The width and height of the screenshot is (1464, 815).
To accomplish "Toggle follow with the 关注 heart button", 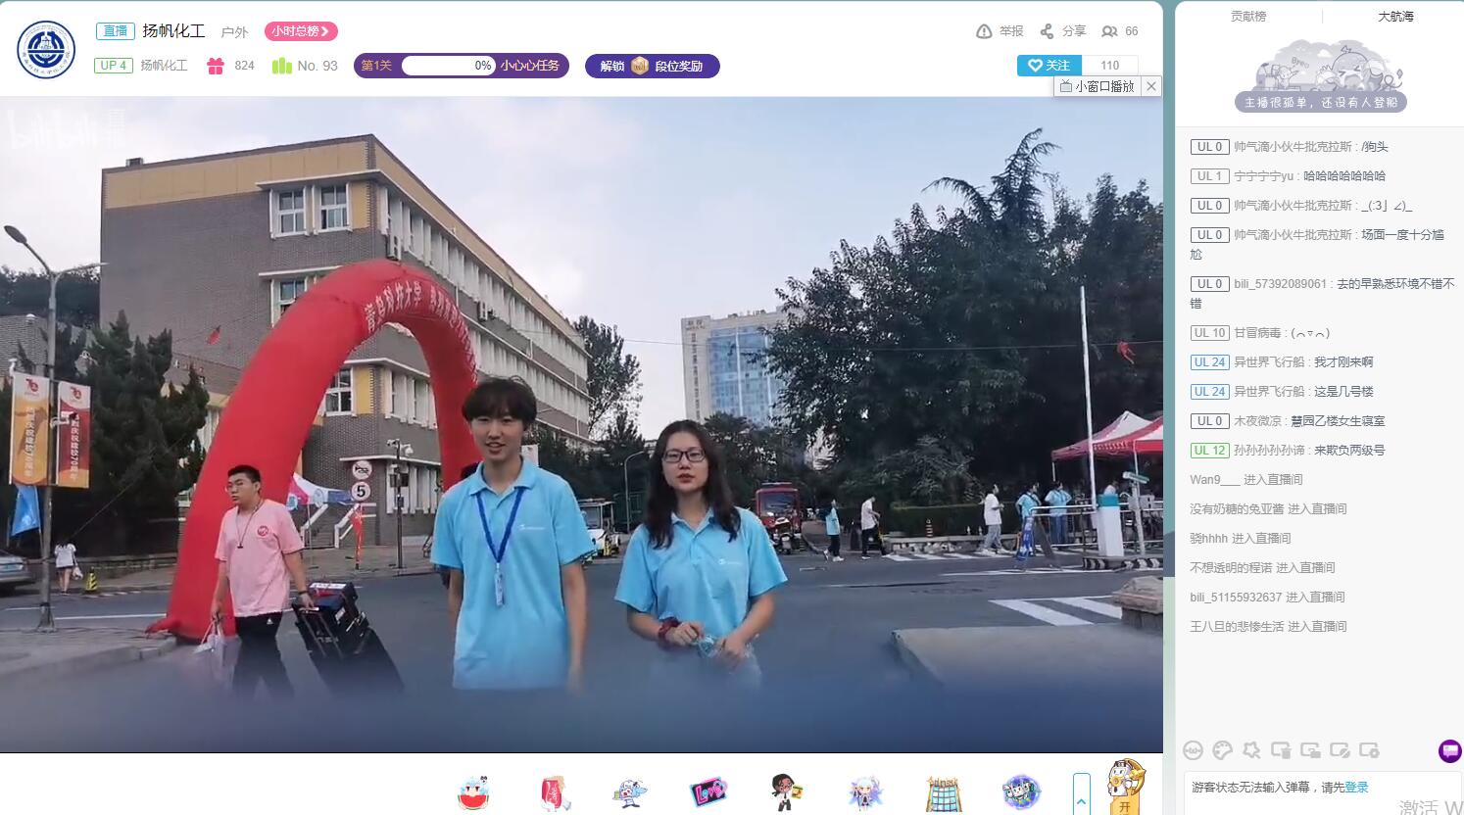I will pyautogui.click(x=1049, y=66).
